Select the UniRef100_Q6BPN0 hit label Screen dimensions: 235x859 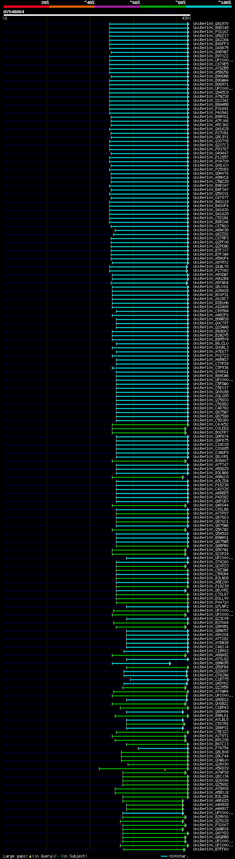point(211,546)
